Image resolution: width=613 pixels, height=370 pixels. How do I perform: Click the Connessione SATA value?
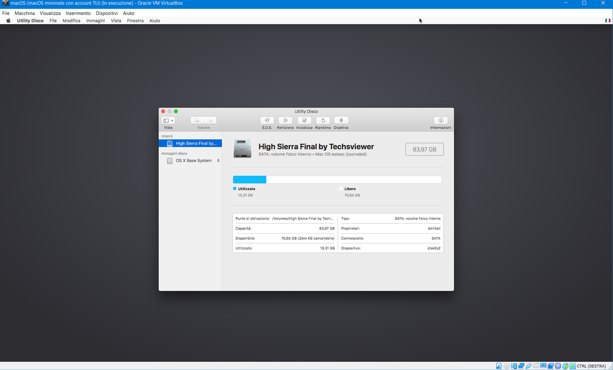point(436,238)
